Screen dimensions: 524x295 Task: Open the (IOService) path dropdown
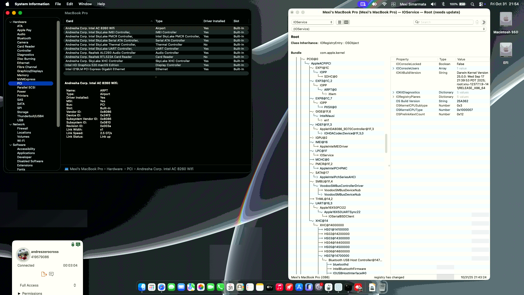click(x=389, y=29)
